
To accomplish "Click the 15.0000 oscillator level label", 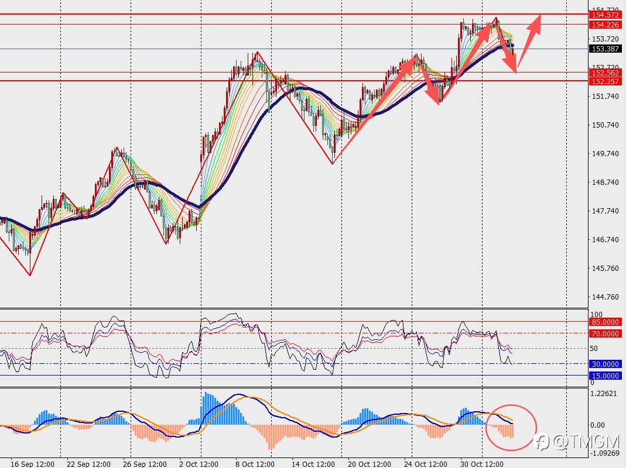I will point(606,376).
